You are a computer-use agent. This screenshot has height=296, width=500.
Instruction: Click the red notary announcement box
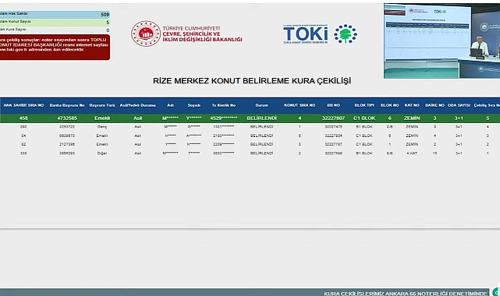(55, 47)
